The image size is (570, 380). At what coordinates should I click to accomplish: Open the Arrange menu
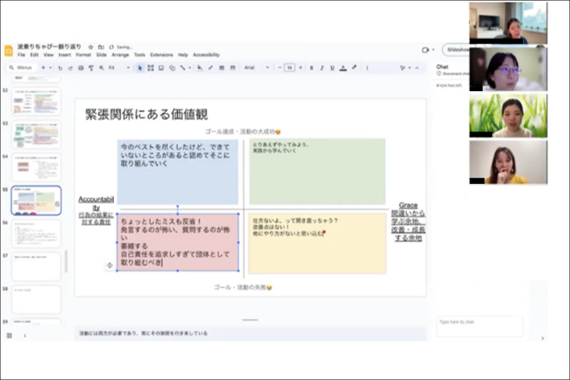point(120,55)
